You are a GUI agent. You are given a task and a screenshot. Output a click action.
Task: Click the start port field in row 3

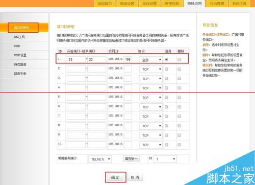tap(76, 78)
